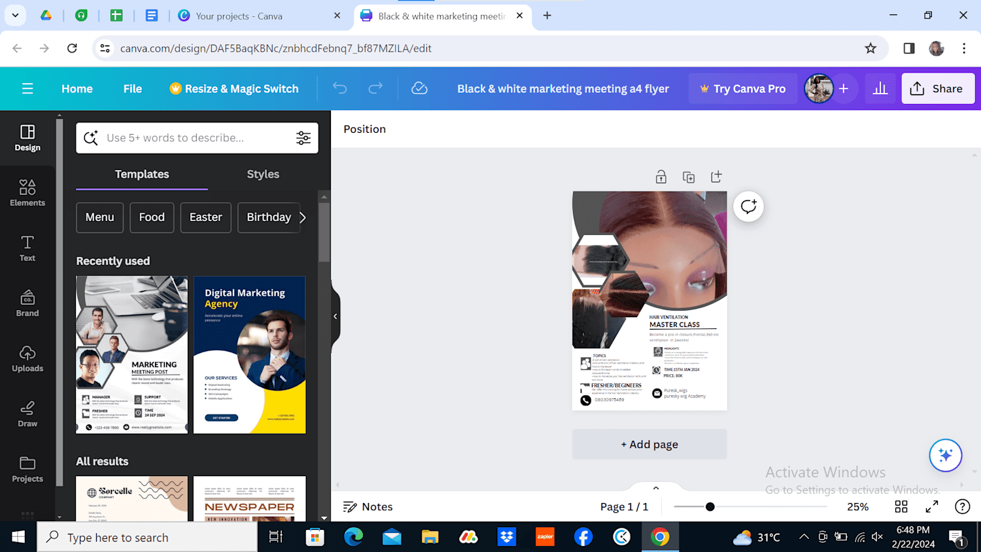
Task: Click the flyer page on the canvas
Action: coord(649,301)
